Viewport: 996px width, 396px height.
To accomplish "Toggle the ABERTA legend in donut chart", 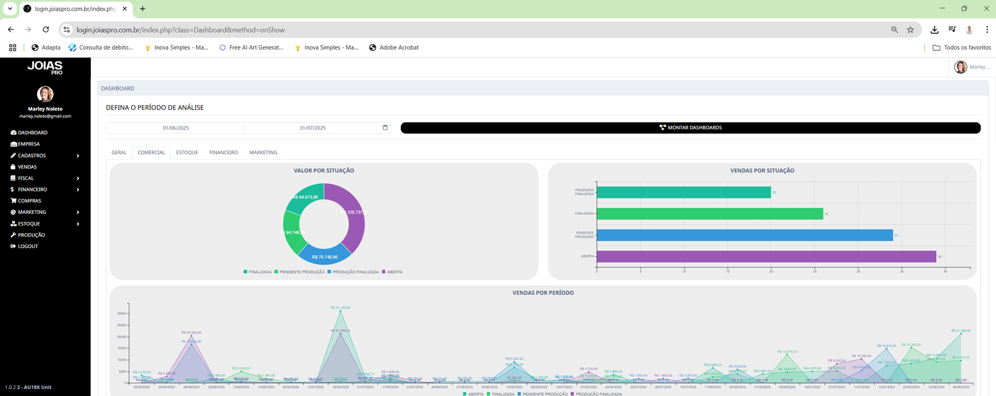I will (392, 272).
